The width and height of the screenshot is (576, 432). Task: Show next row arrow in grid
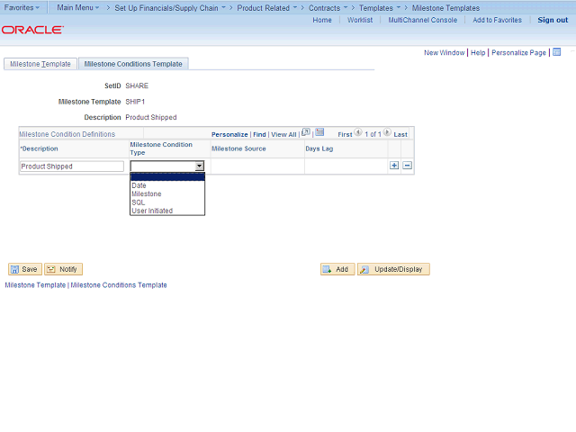(387, 132)
